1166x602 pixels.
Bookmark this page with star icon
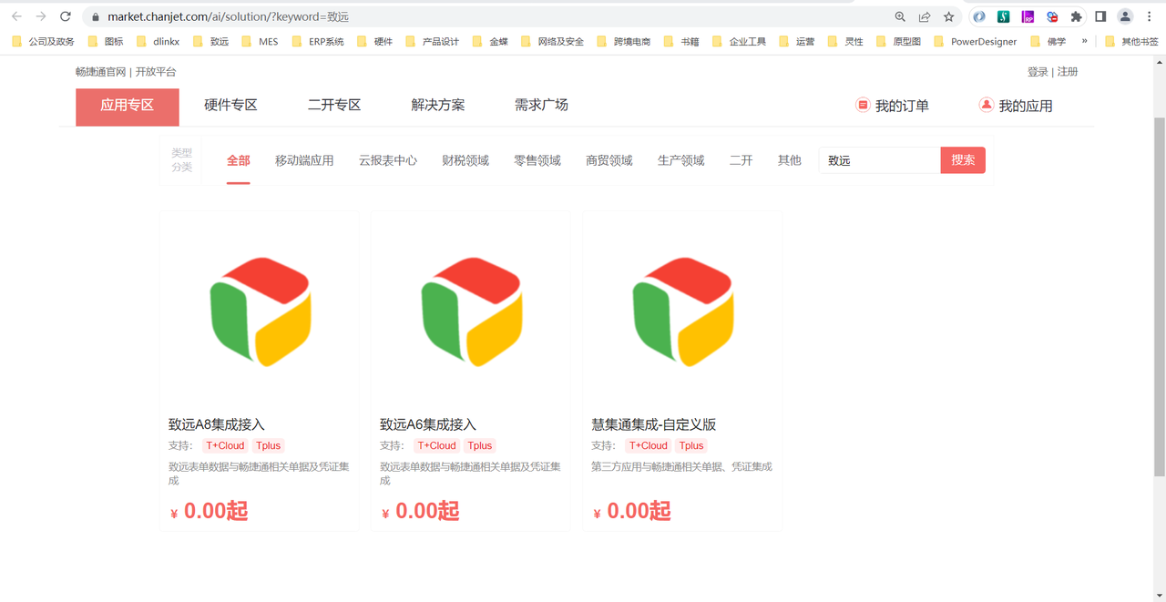949,16
